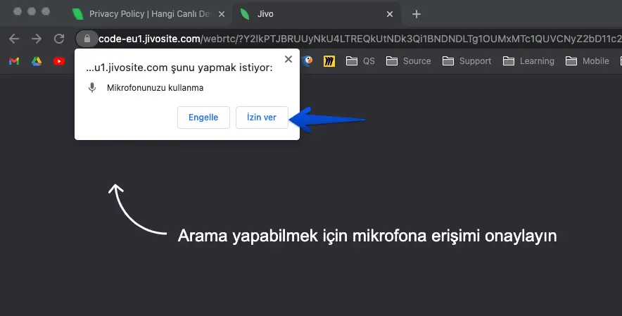
Task: Open the Support bookmarks folder
Action: (x=467, y=61)
